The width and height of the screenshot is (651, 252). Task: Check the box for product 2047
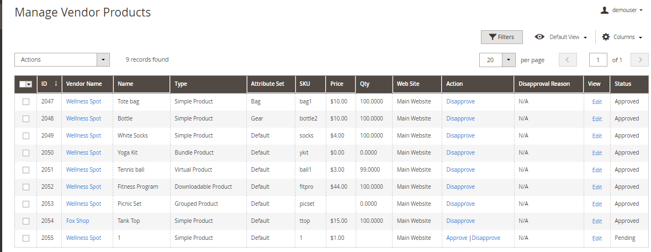(26, 102)
